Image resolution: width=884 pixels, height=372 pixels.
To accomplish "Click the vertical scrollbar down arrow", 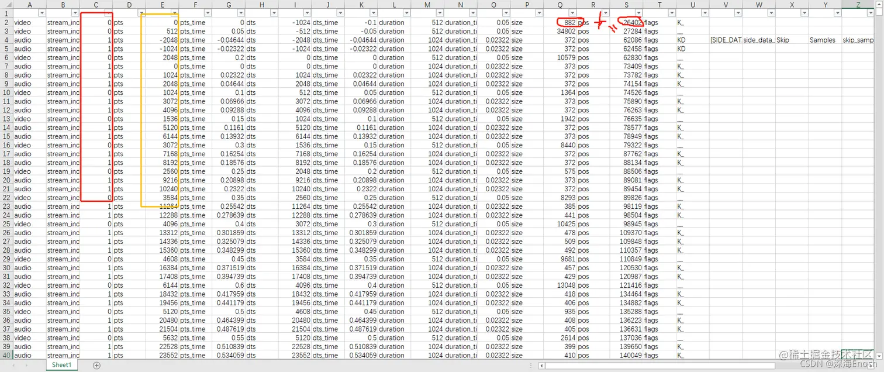I will [880, 355].
